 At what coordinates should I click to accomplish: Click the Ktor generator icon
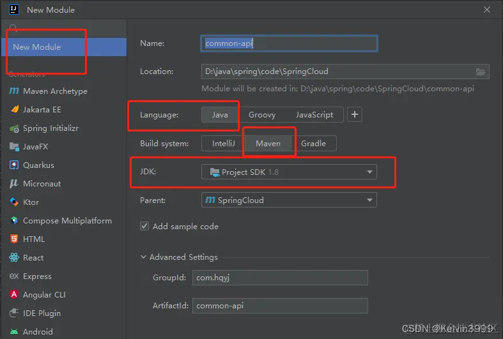tap(14, 202)
